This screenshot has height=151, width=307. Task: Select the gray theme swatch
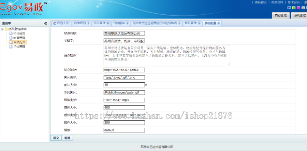303,8
